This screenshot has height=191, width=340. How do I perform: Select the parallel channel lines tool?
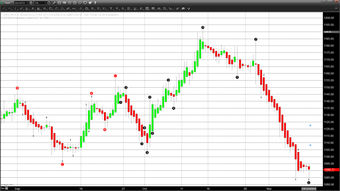pos(81,8)
